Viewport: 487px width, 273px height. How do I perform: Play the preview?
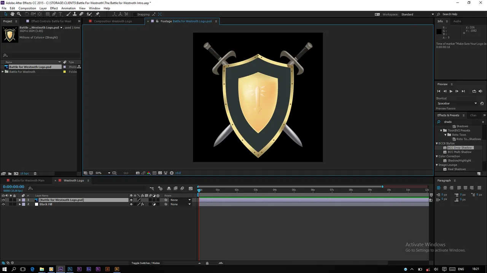451,91
